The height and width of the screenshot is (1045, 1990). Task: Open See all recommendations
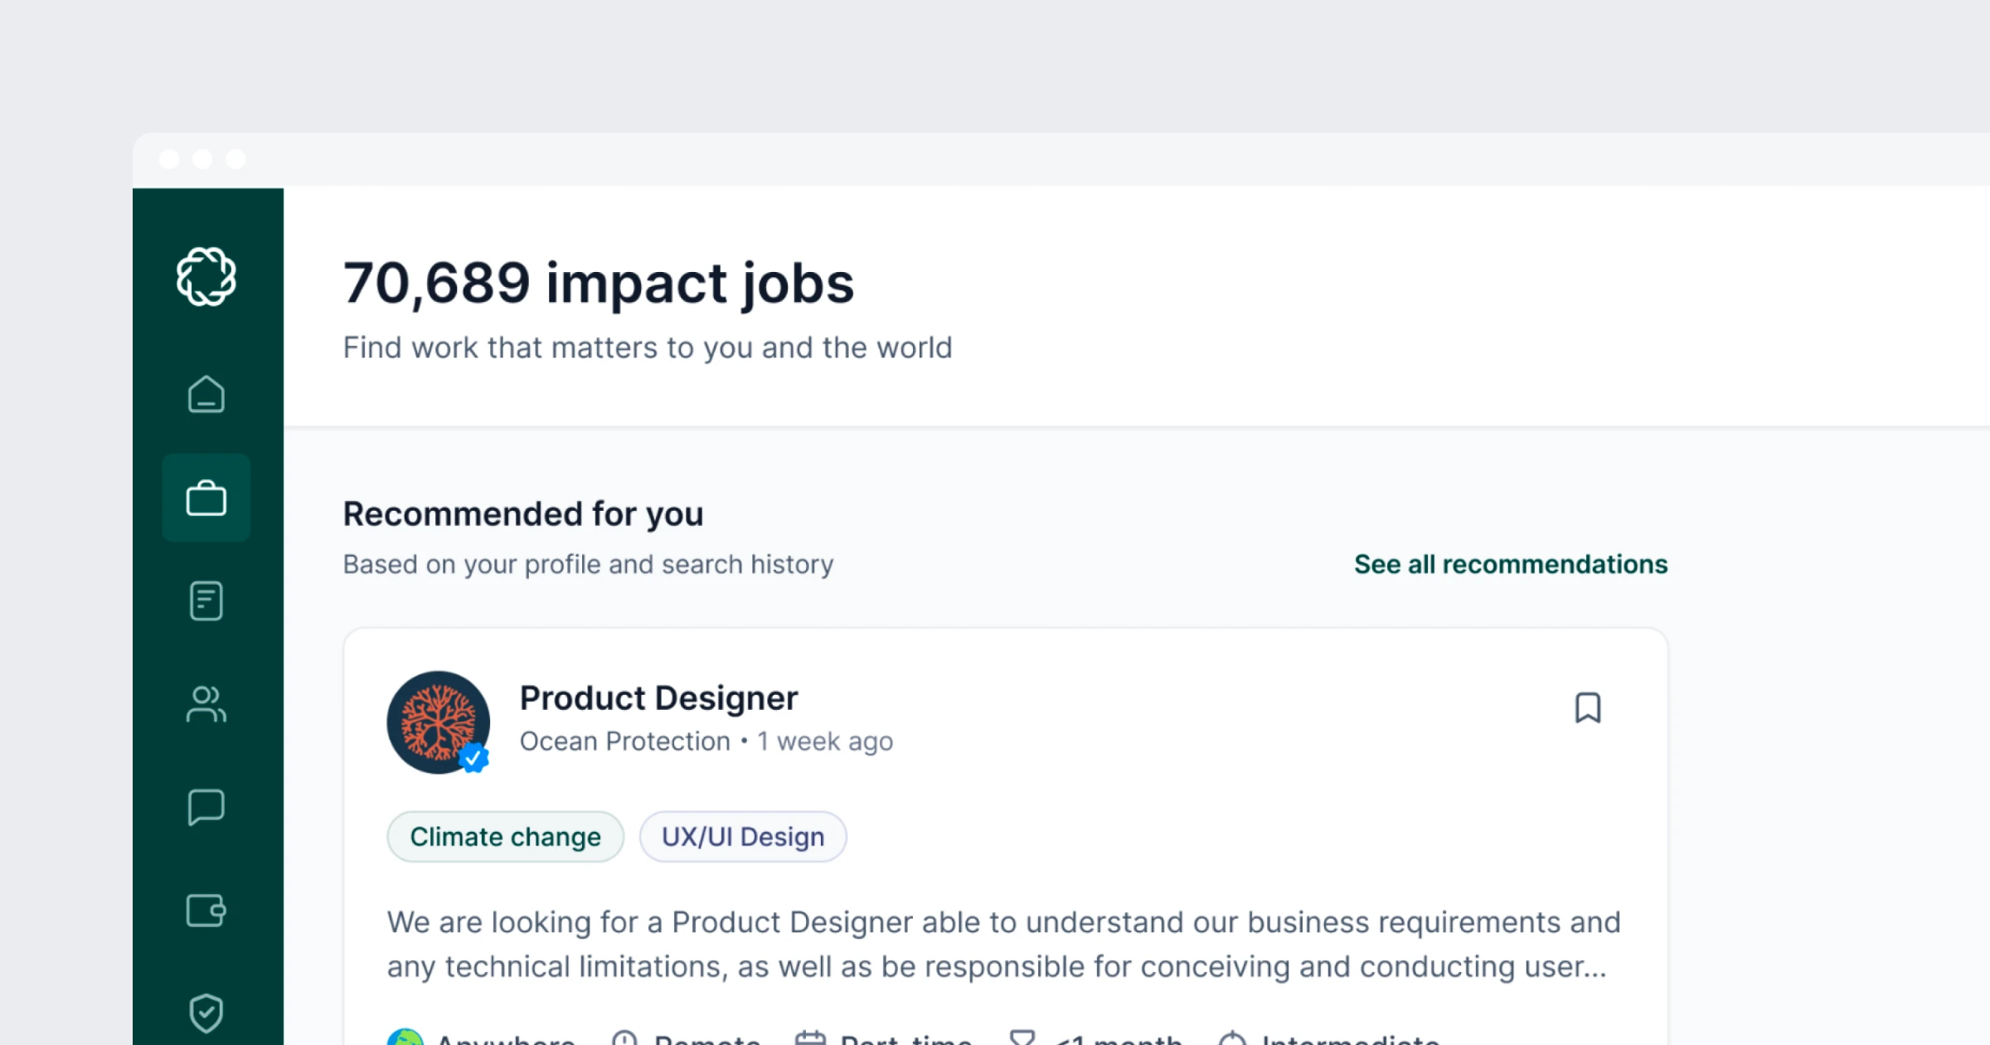(x=1509, y=564)
